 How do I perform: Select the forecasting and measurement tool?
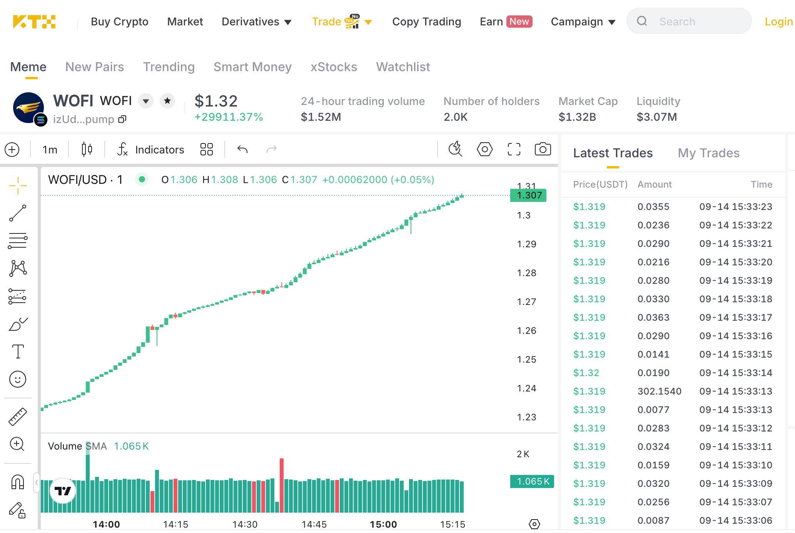(x=18, y=296)
